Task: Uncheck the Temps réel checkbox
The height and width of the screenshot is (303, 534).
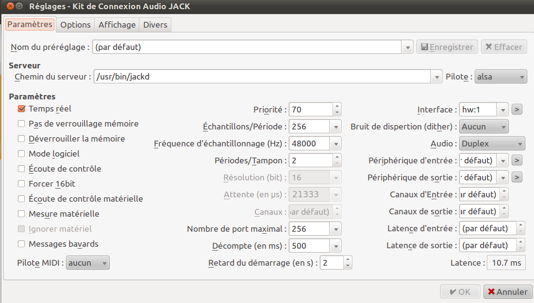Action: pyautogui.click(x=21, y=109)
